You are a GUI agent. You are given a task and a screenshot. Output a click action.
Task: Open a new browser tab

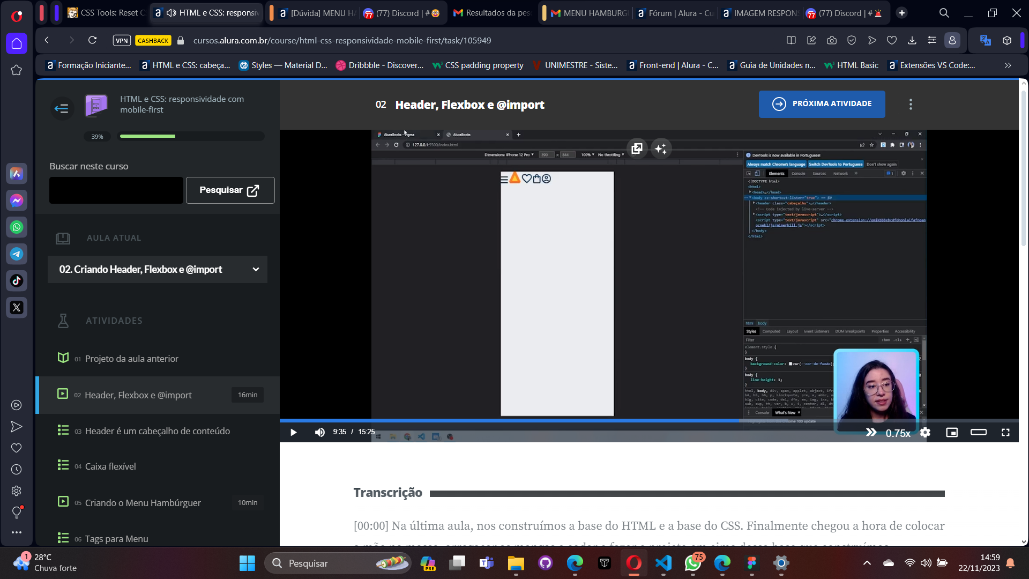pos(902,13)
